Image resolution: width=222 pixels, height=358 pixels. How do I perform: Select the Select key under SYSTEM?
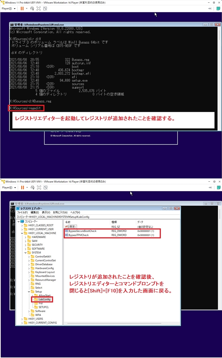pyautogui.click(x=38, y=288)
